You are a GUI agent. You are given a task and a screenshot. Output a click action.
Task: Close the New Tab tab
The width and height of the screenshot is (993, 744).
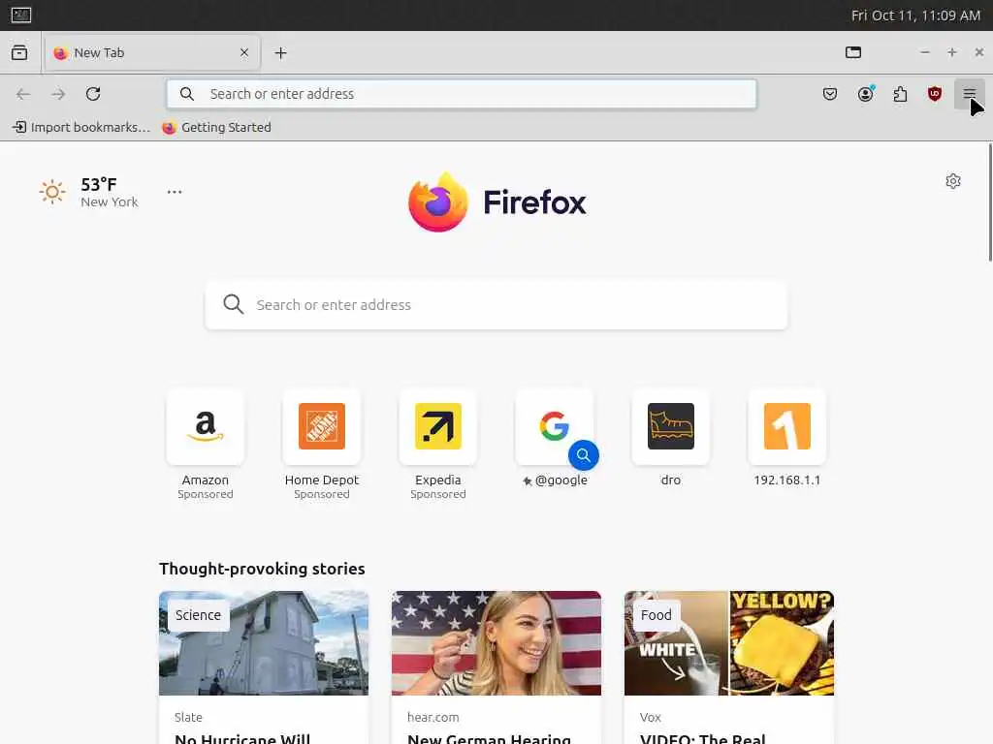243,52
